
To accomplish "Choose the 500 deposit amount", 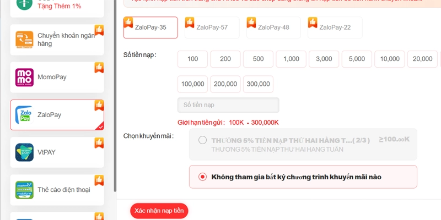I will 258,59.
